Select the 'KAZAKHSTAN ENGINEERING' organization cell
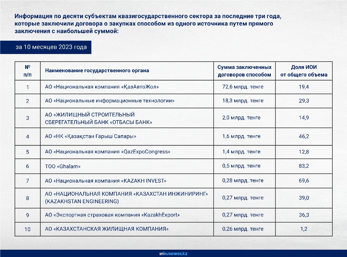Screen dimensions: 347x257 [127, 198]
